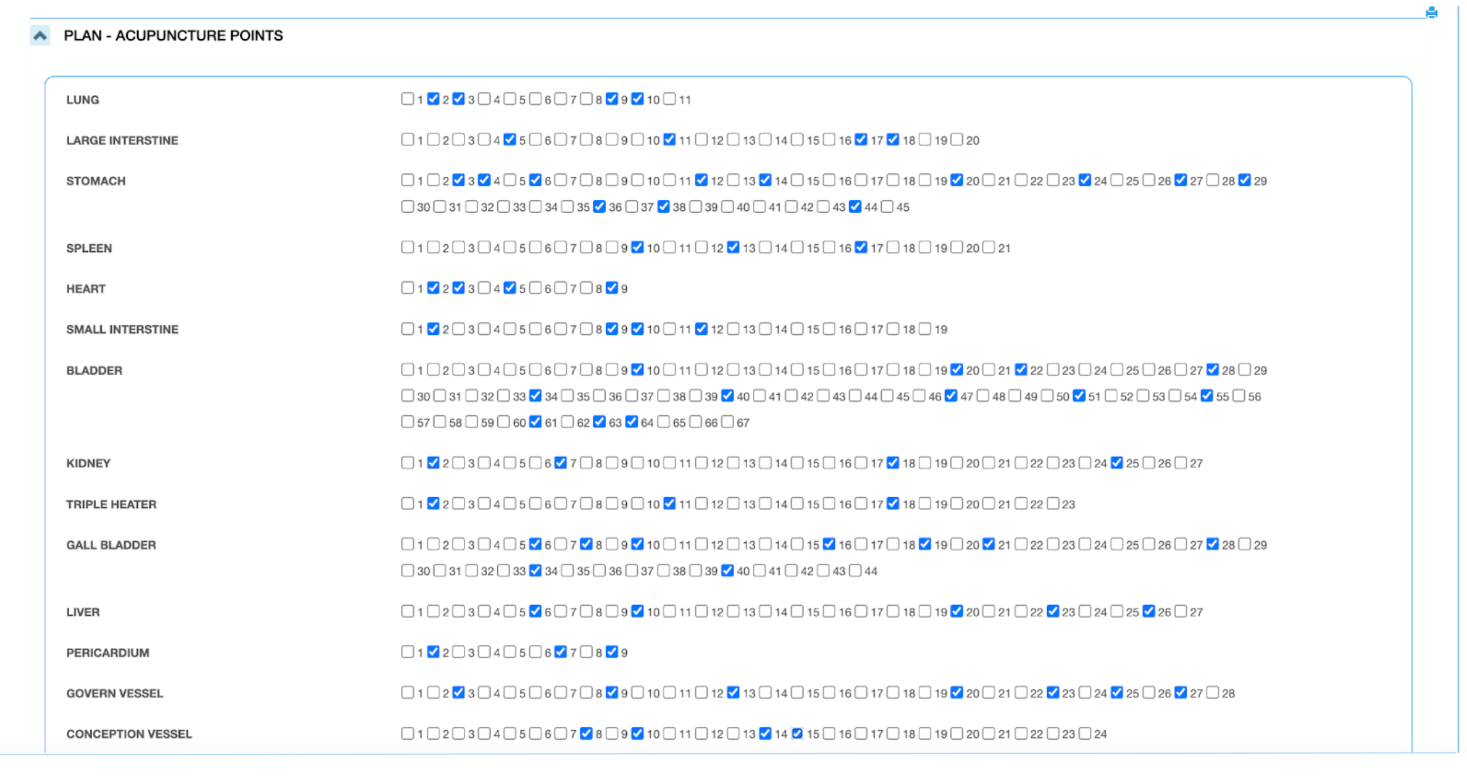Uncheck Gall Bladder point 40 checkbox

point(727,570)
